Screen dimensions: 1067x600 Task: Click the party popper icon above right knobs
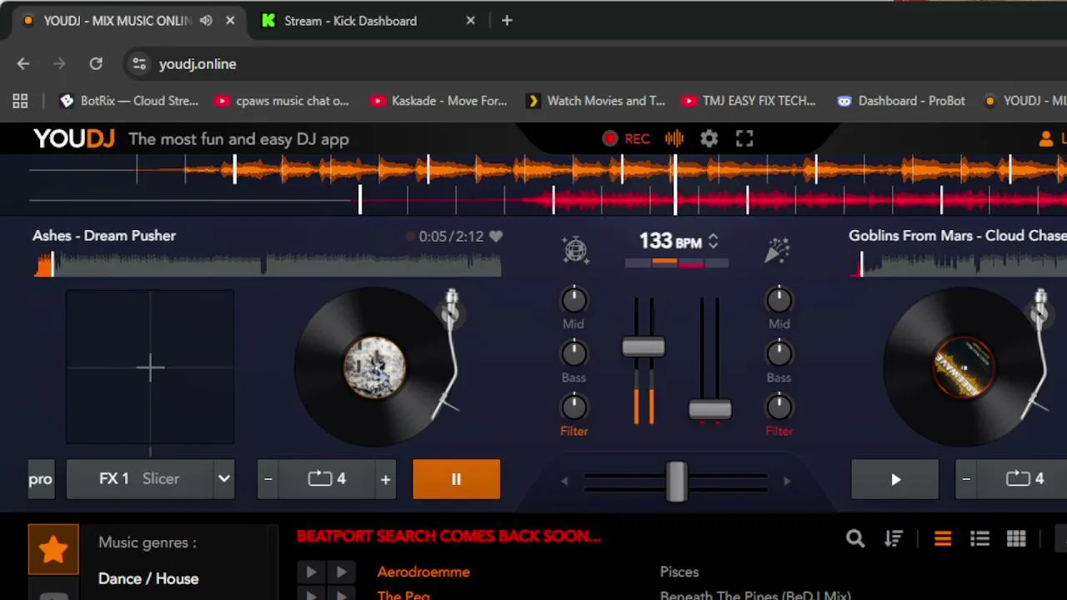[777, 250]
